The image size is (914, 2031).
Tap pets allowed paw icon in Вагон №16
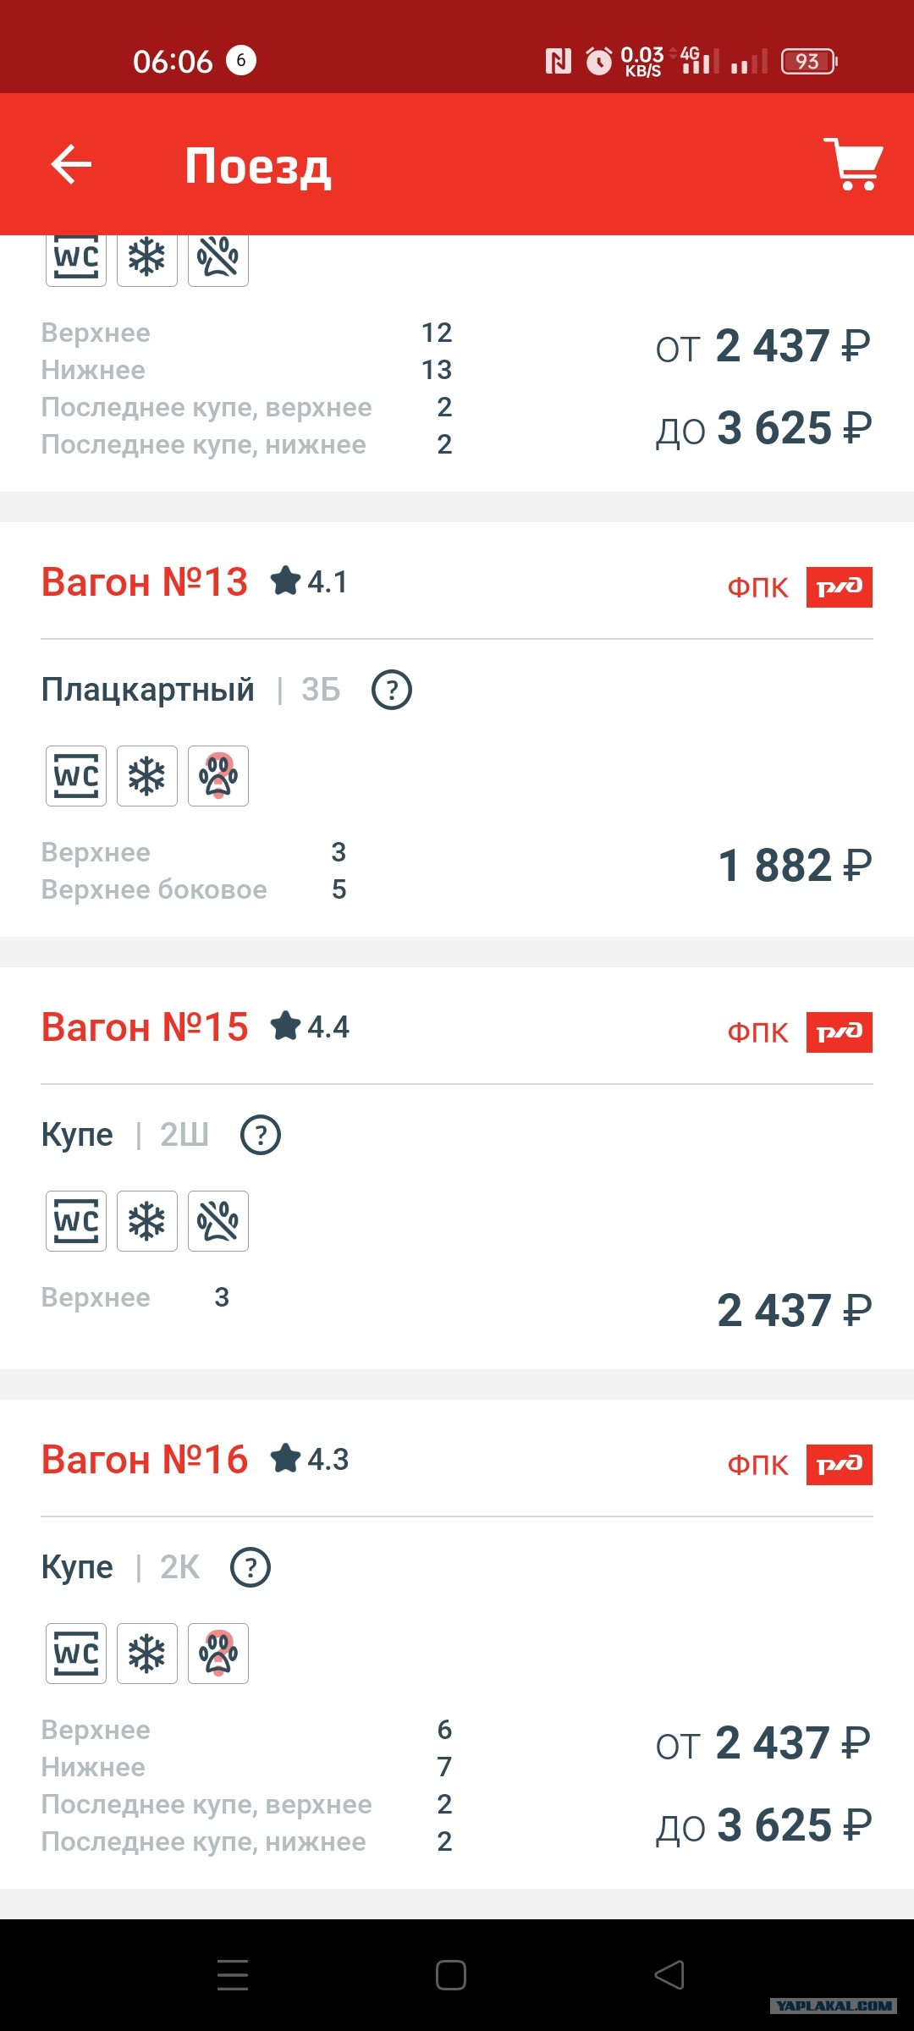218,1654
